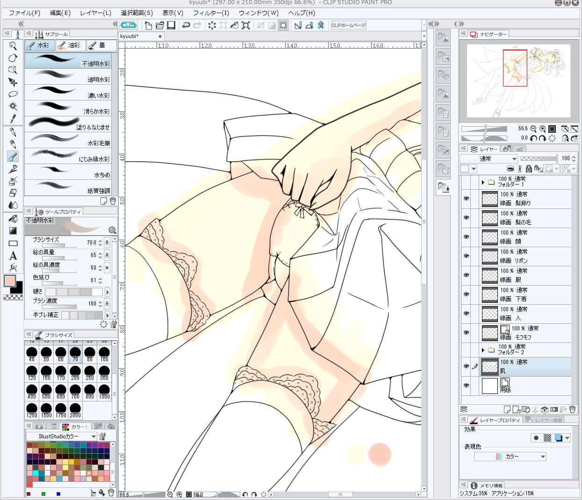Open file via folder icon in command bar
This screenshot has width=582, height=500.
point(160,25)
